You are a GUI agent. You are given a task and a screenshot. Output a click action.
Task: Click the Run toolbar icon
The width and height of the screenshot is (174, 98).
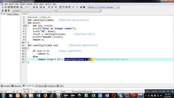click(x=63, y=7)
